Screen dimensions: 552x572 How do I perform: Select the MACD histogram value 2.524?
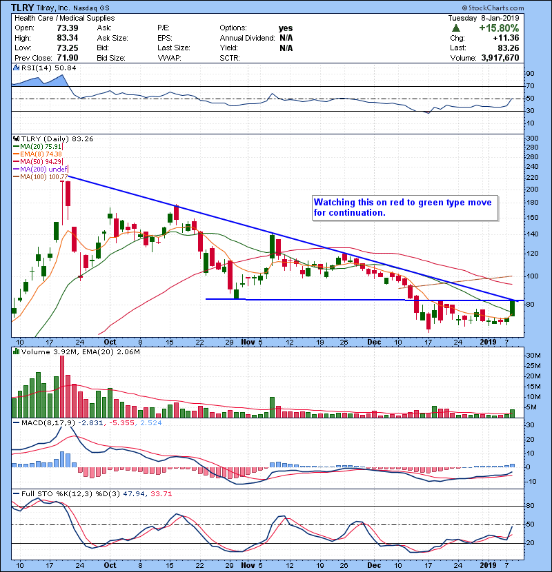tap(150, 423)
